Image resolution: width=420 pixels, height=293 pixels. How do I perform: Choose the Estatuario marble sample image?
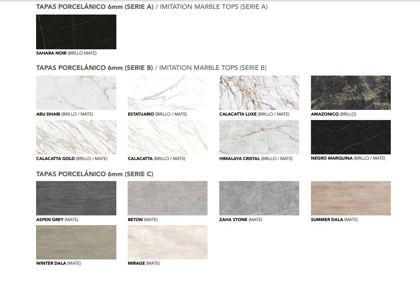pyautogui.click(x=167, y=93)
